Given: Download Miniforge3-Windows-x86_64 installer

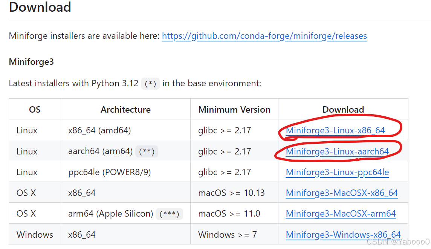Looking at the screenshot, I should (x=343, y=235).
